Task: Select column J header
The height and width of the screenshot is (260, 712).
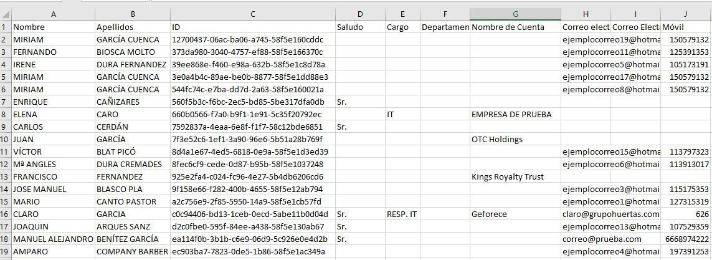Action: click(686, 14)
